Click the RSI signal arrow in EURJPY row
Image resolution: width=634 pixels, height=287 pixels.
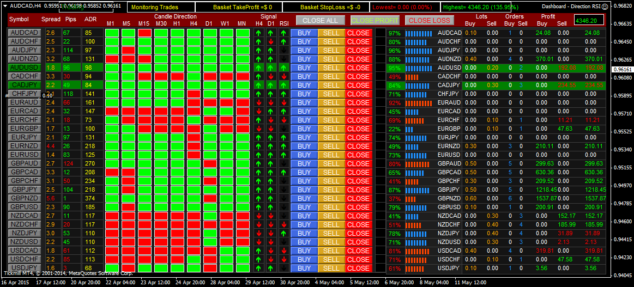tap(284, 138)
